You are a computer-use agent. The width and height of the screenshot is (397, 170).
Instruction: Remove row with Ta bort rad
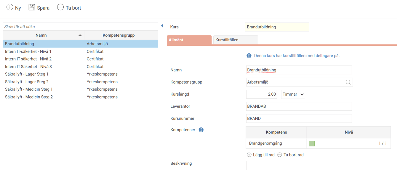coord(290,155)
